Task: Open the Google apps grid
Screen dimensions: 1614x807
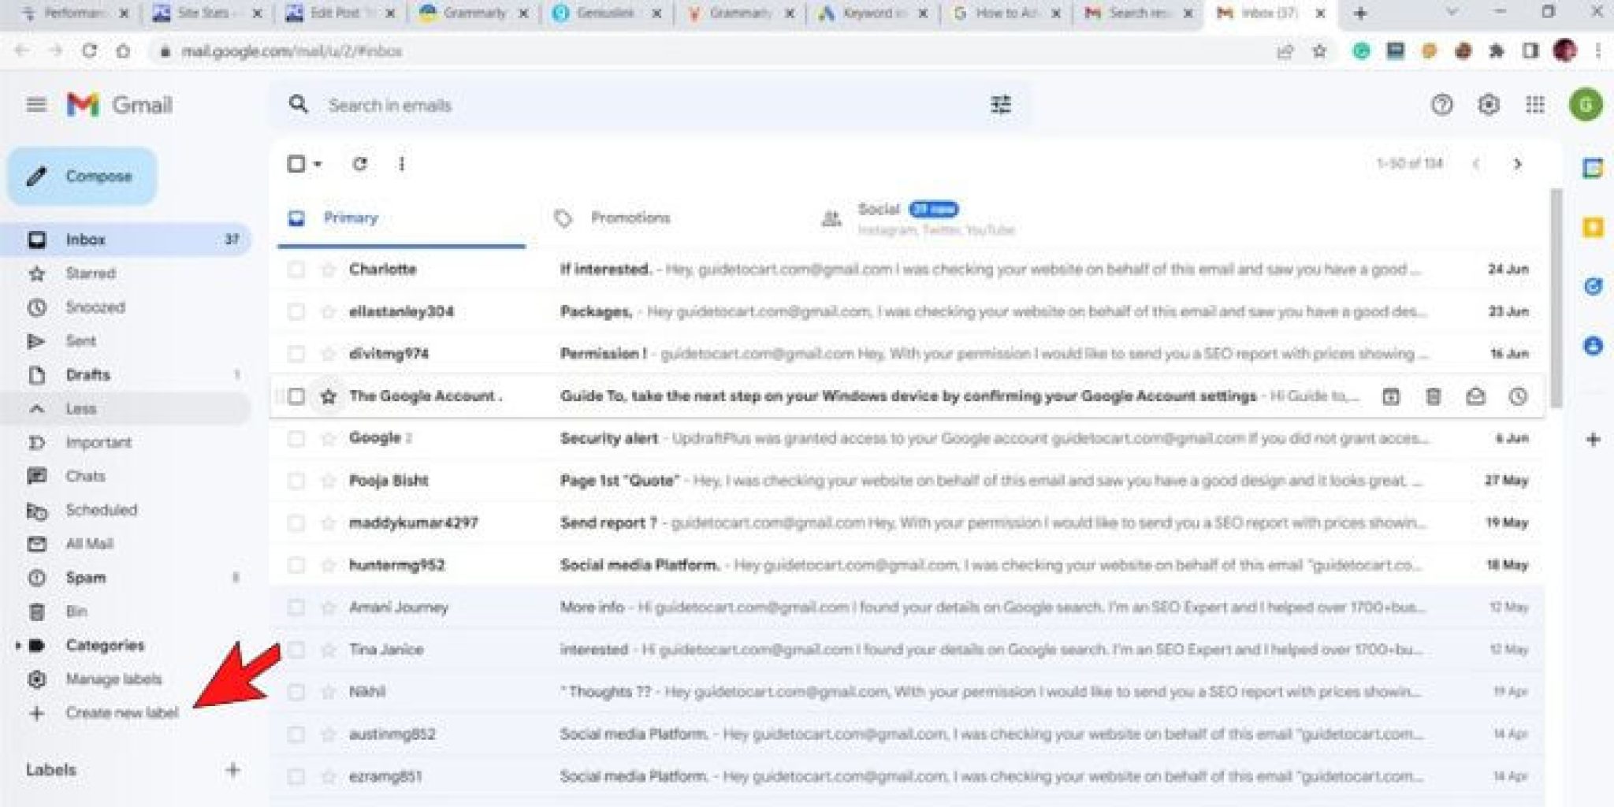Action: point(1534,105)
